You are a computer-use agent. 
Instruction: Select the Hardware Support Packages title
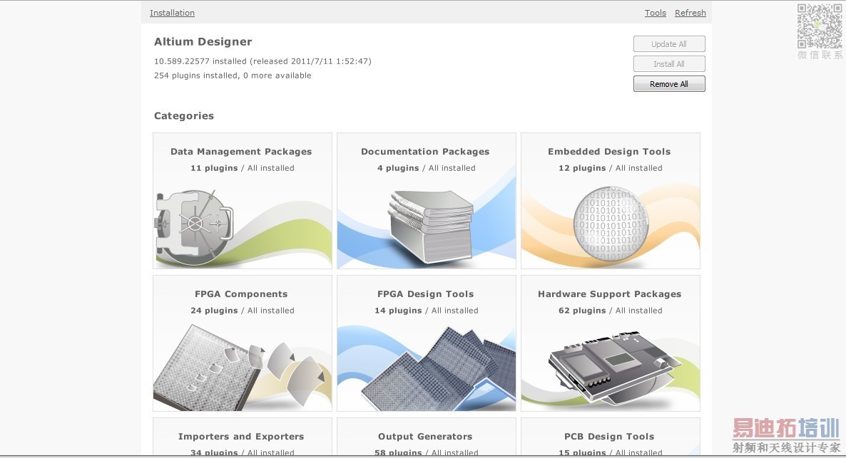(609, 294)
